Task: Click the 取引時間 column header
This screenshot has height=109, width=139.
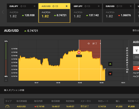Action: 56,101
